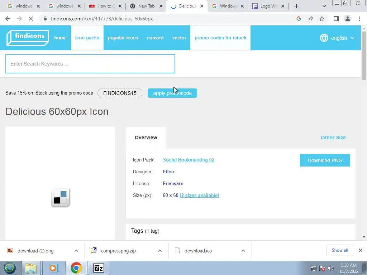Expand options for download (1).png
367x275 pixels.
pyautogui.click(x=76, y=251)
